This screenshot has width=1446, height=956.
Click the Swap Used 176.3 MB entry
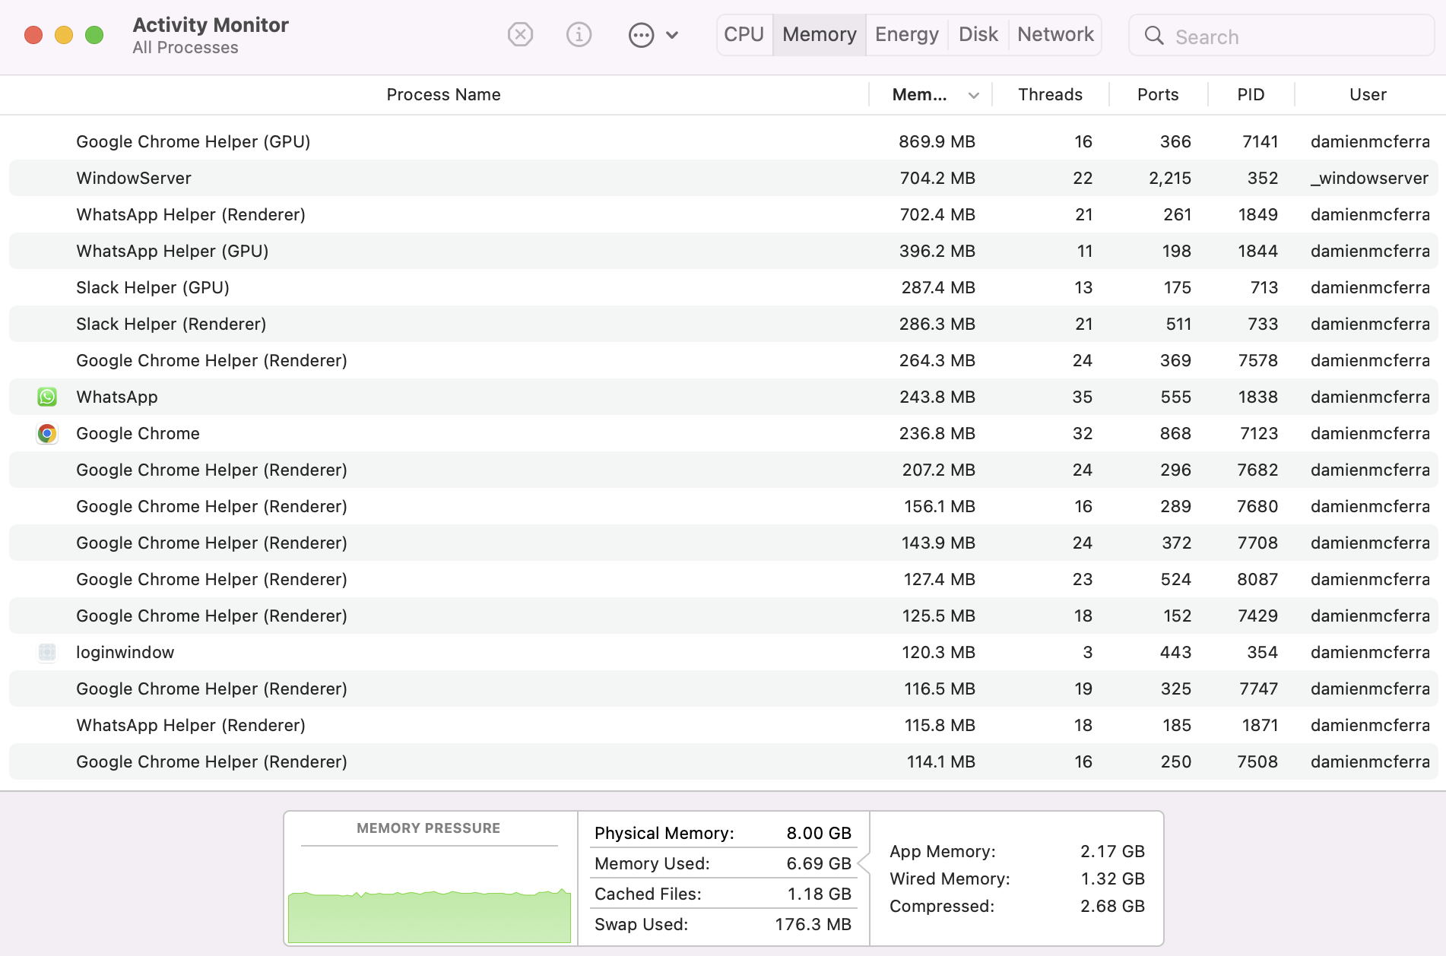click(723, 924)
